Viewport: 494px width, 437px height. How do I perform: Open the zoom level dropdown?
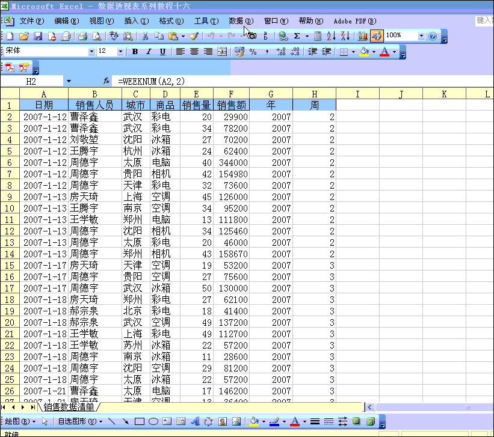coord(421,36)
